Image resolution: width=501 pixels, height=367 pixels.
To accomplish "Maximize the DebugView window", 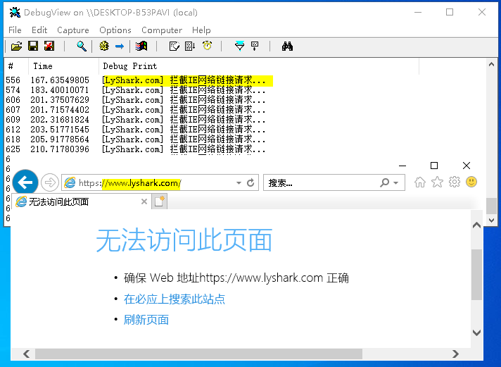I will [x=450, y=12].
